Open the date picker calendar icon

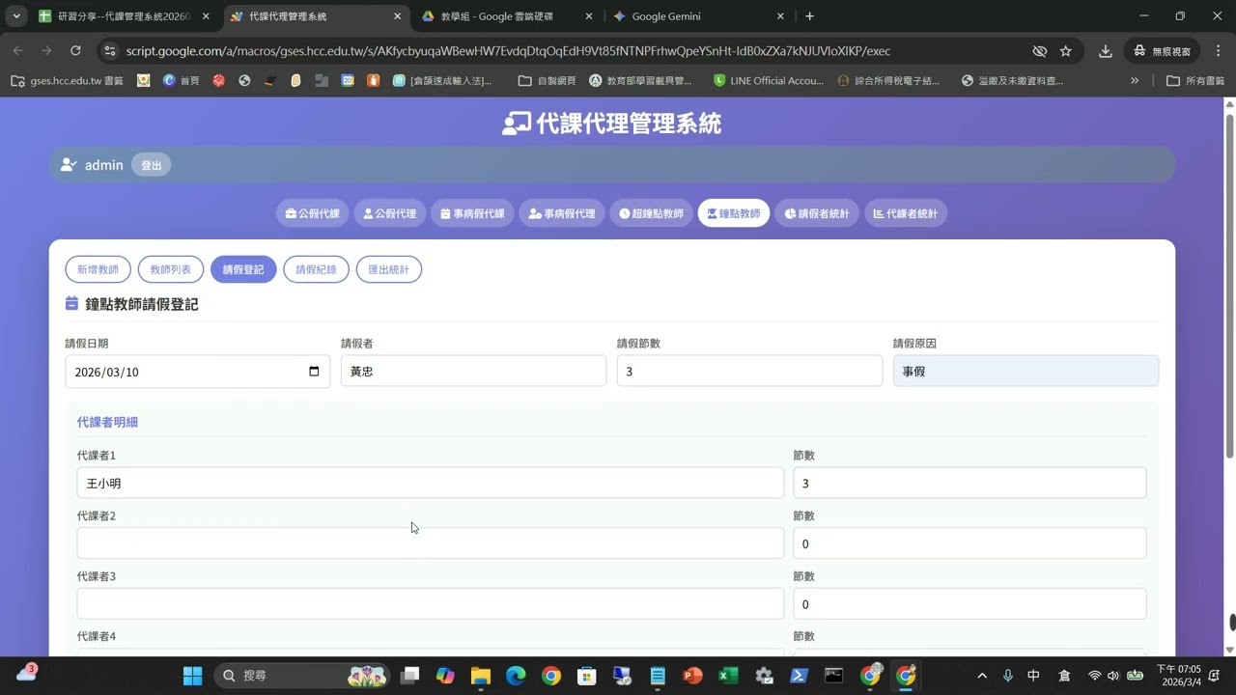pos(314,372)
